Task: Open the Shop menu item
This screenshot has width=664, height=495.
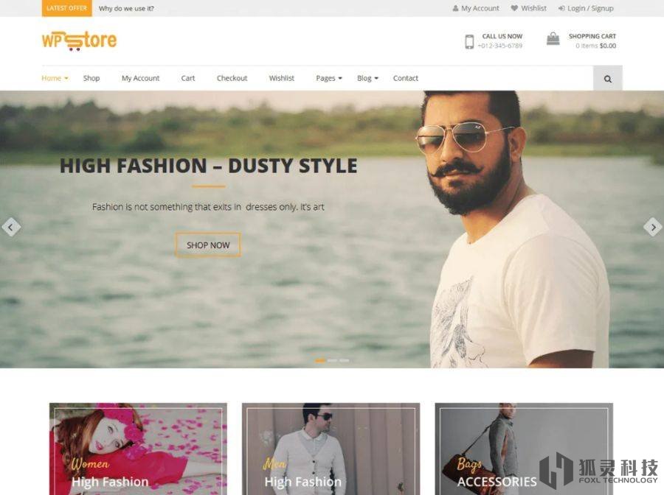Action: coord(91,78)
